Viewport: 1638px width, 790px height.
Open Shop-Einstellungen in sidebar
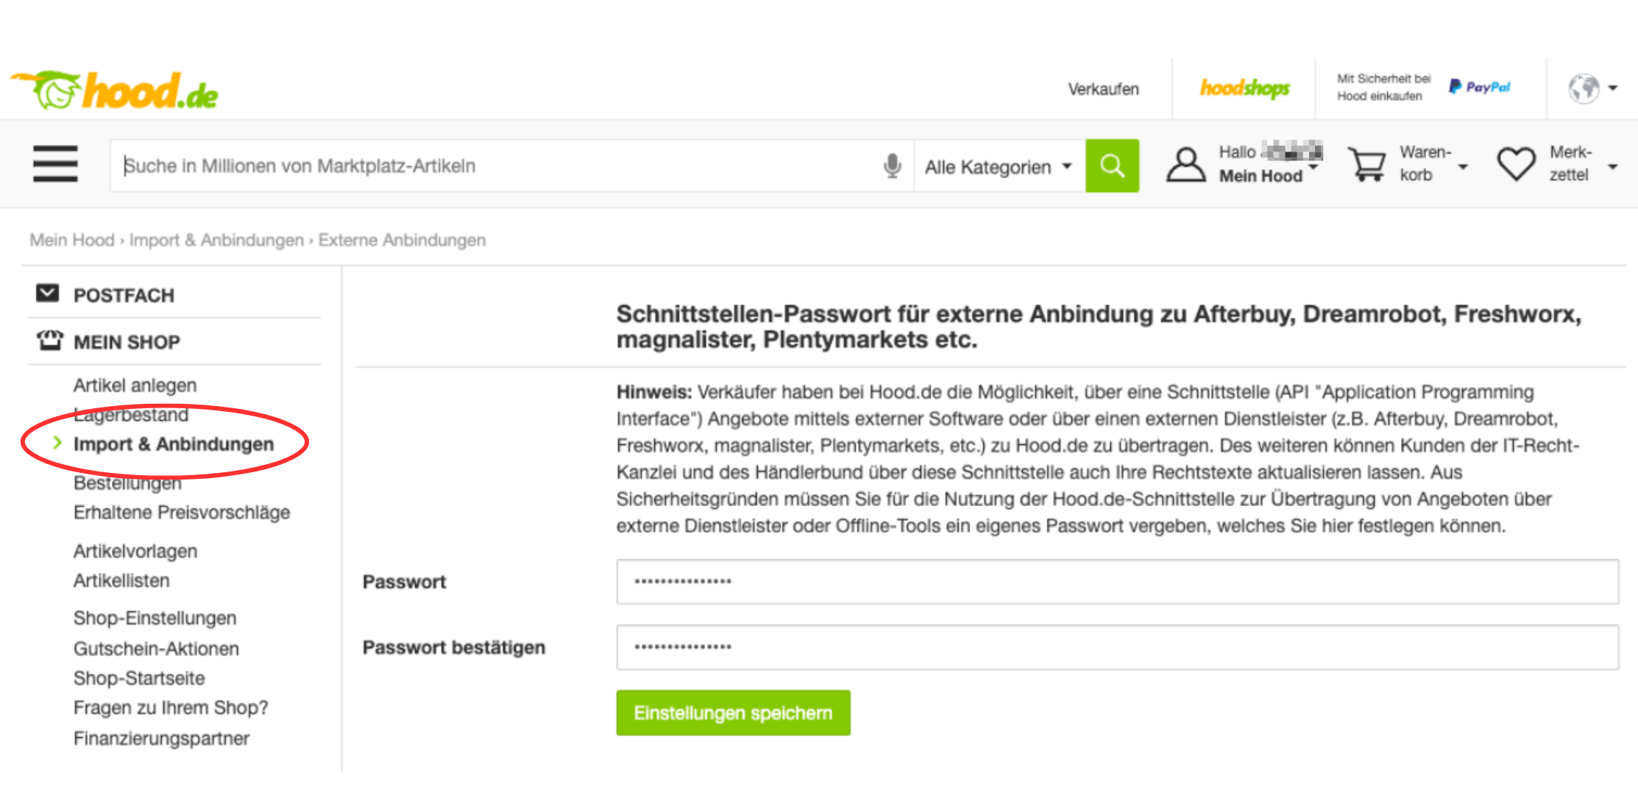click(x=155, y=618)
